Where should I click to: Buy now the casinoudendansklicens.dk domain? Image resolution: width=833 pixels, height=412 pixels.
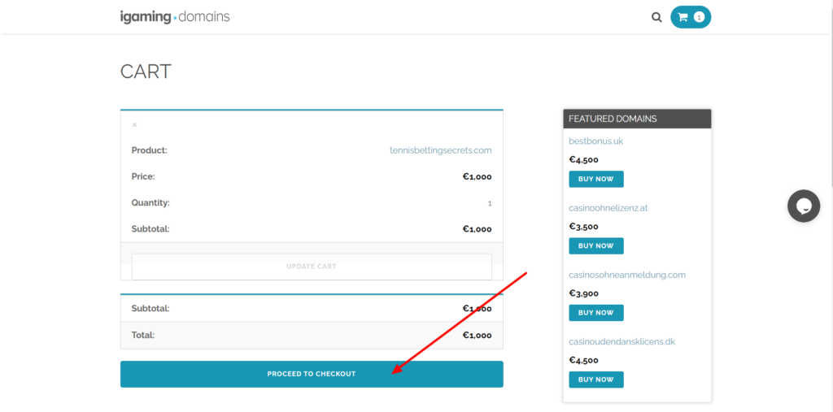click(595, 379)
